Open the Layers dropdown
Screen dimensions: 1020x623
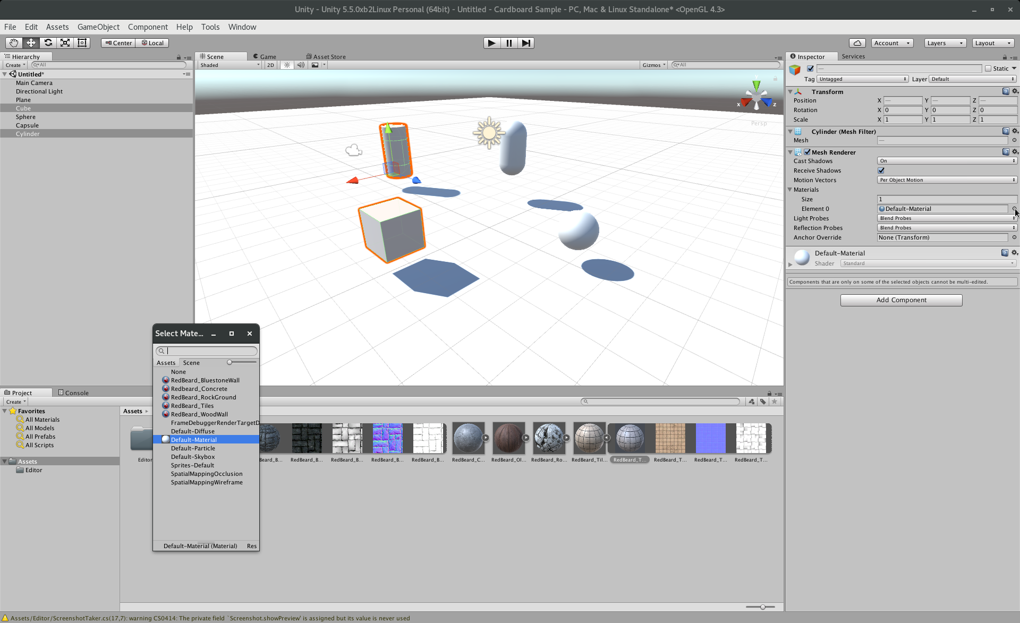[x=945, y=43]
